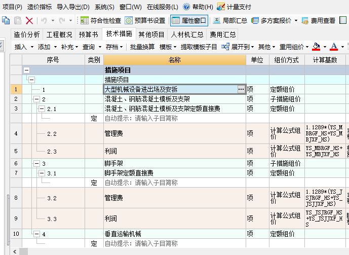Open the font color dropdown arrow
349x255 pixels.
click(x=342, y=47)
